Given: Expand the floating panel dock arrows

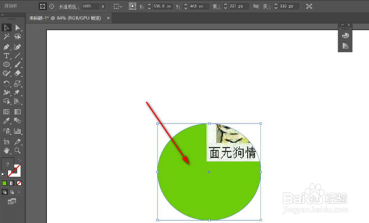Looking at the screenshot, I should click(x=343, y=25).
